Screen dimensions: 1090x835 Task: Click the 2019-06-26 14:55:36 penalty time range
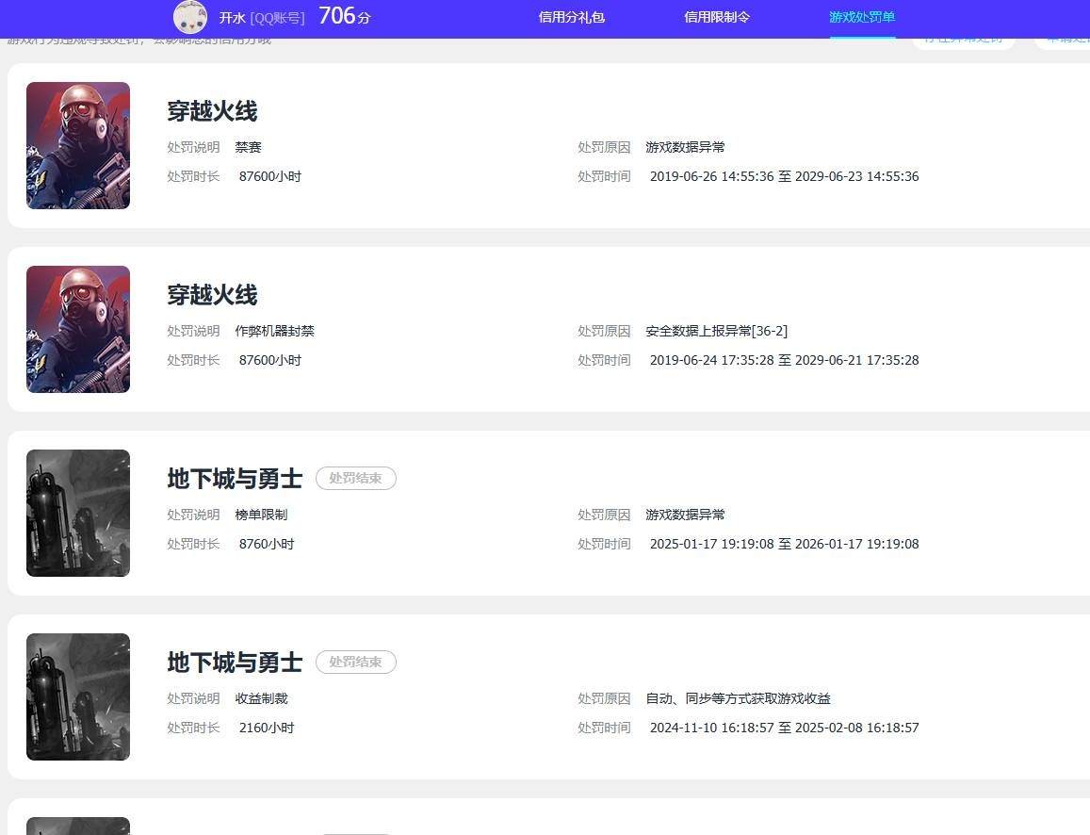click(x=784, y=176)
